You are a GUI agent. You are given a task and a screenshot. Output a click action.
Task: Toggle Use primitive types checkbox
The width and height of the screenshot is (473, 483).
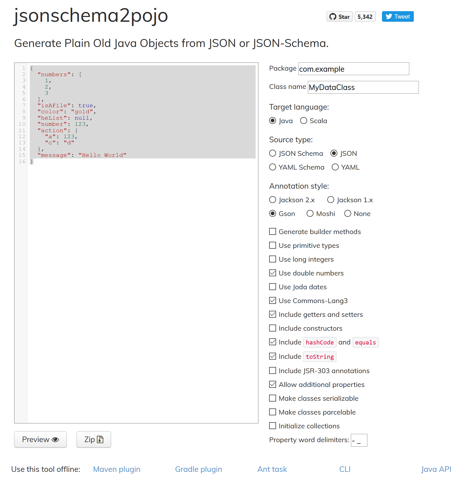[x=273, y=245]
